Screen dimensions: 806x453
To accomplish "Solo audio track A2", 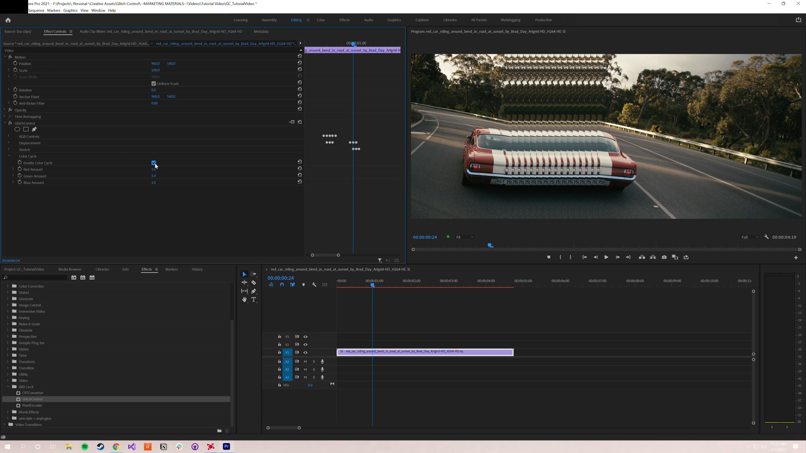I will point(314,370).
